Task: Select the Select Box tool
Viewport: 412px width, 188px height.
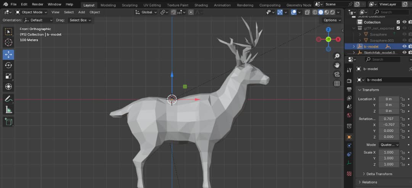Action: (9, 32)
